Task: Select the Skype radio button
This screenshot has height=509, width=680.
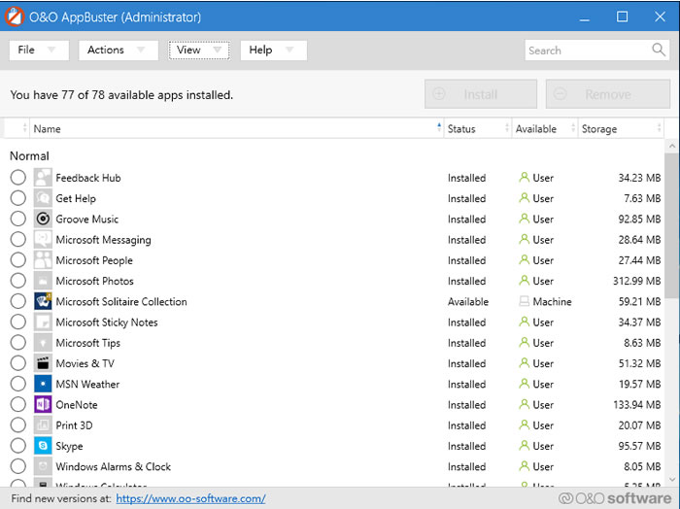Action: tap(18, 446)
